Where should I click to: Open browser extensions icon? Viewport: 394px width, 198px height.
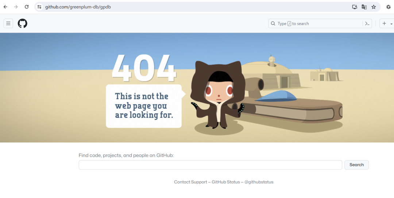click(388, 7)
